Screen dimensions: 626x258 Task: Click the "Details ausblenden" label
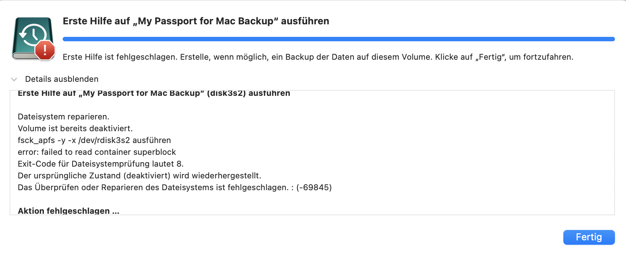click(x=62, y=79)
